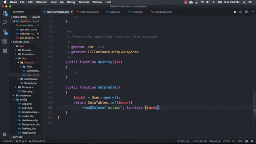Open the Extensions view in activity bar
The height and width of the screenshot is (144, 256).
point(5,51)
